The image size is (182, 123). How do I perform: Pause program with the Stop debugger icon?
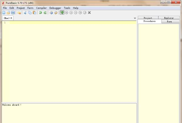66,12
